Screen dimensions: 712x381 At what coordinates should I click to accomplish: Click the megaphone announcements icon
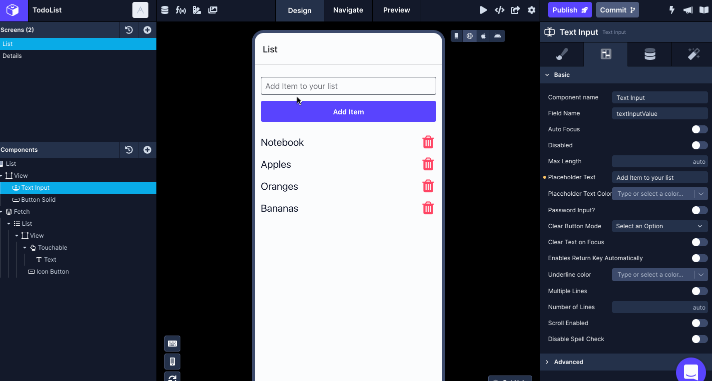[x=688, y=10]
